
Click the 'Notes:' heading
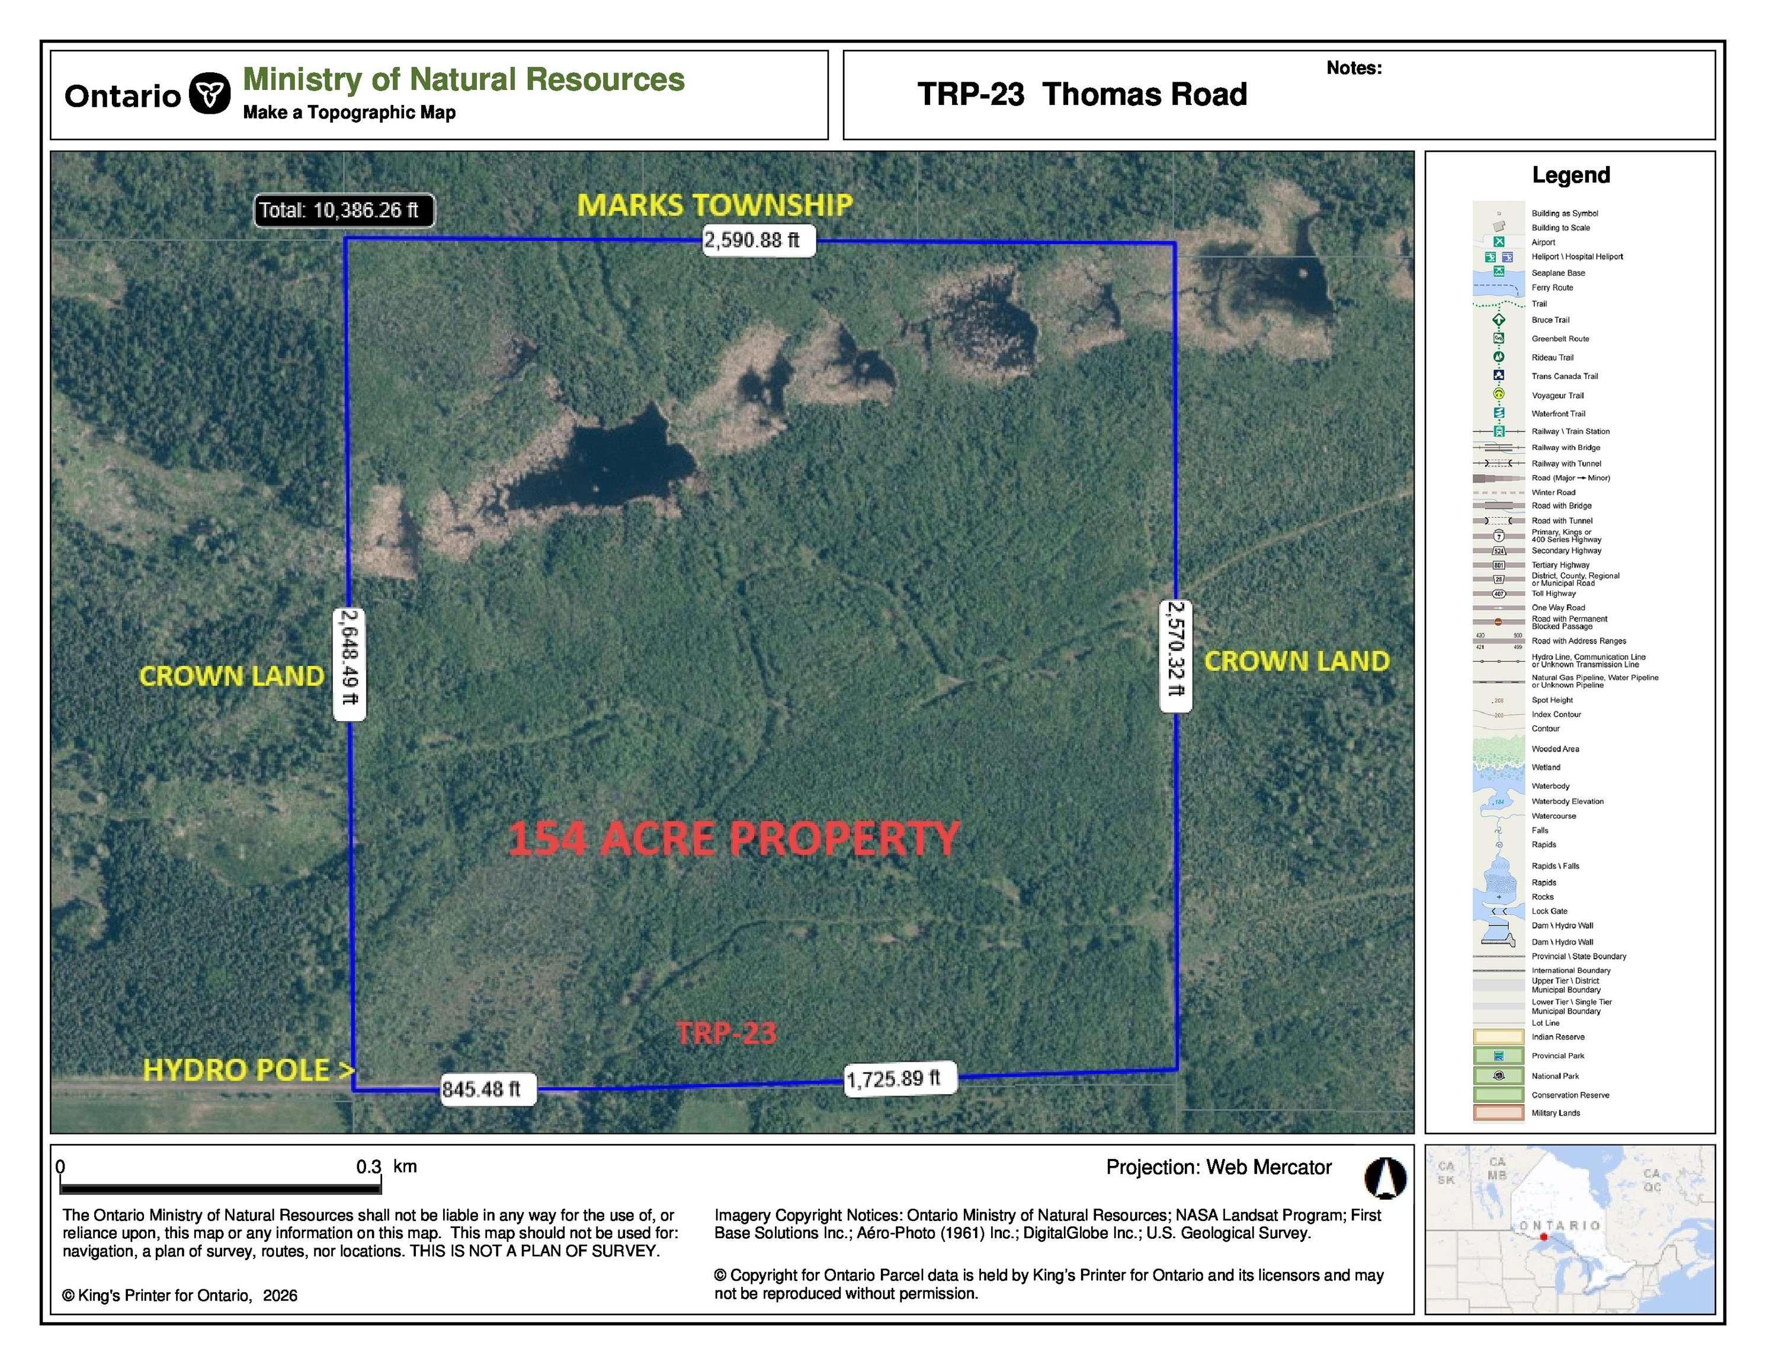click(x=1354, y=68)
